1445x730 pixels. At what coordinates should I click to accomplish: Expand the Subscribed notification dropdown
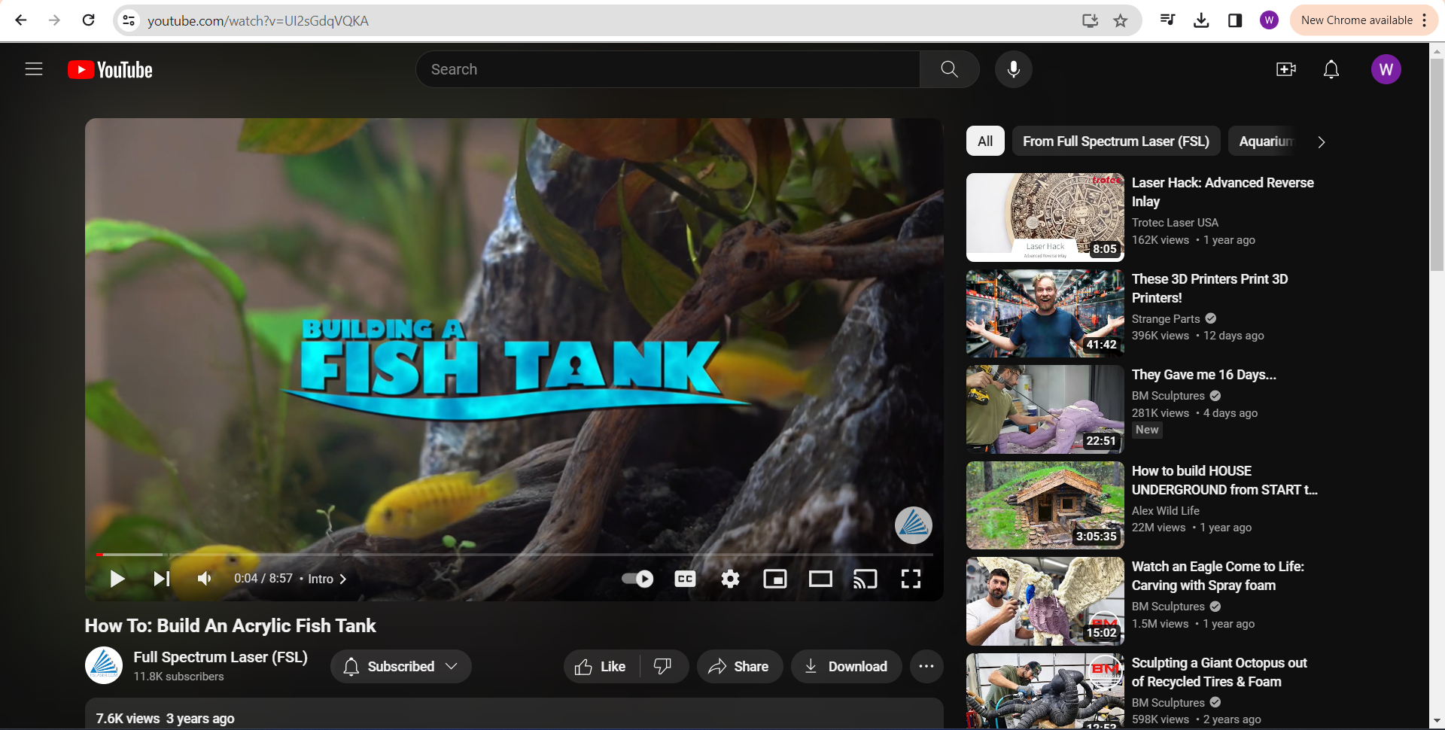(400, 667)
